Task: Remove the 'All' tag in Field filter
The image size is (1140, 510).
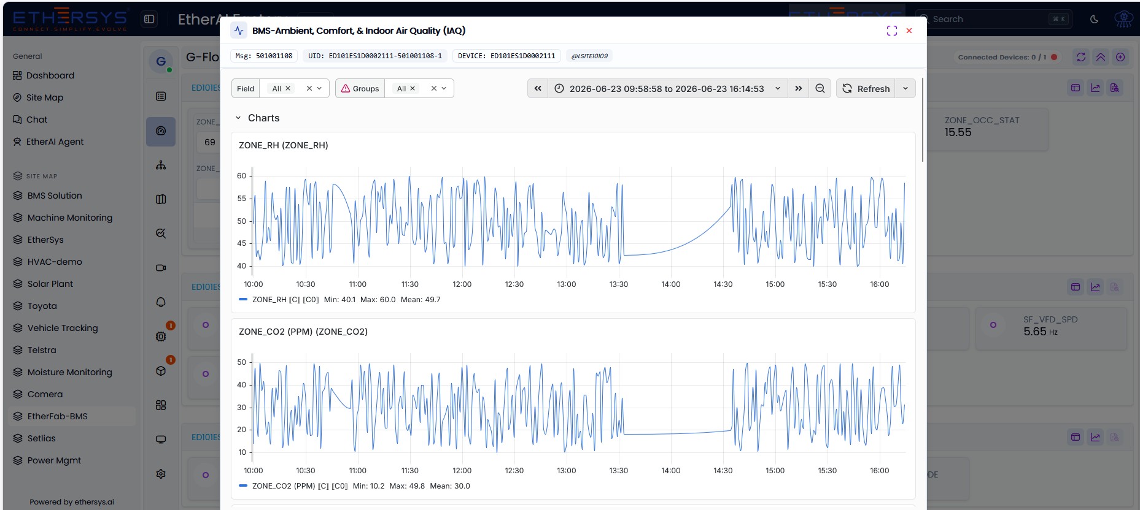Action: [x=288, y=88]
